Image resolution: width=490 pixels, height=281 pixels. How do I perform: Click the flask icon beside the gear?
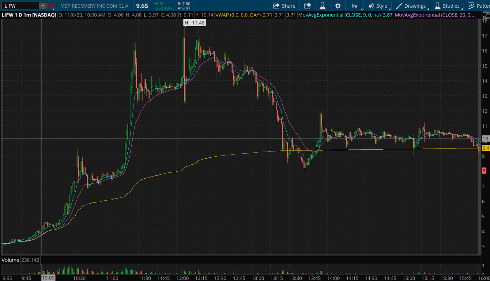tap(322, 6)
